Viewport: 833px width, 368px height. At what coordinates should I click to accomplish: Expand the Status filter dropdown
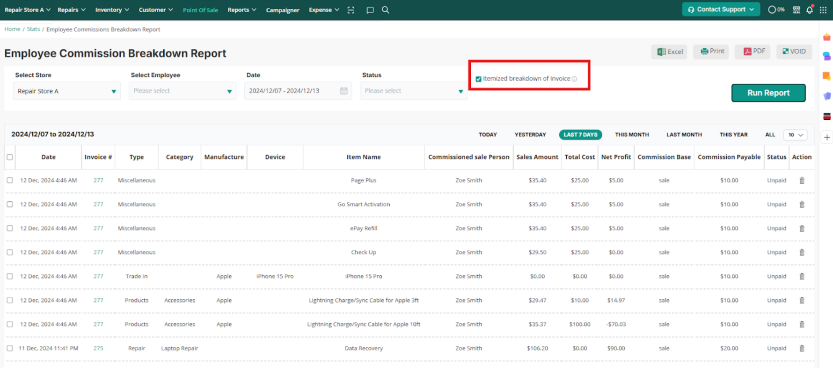tap(413, 91)
